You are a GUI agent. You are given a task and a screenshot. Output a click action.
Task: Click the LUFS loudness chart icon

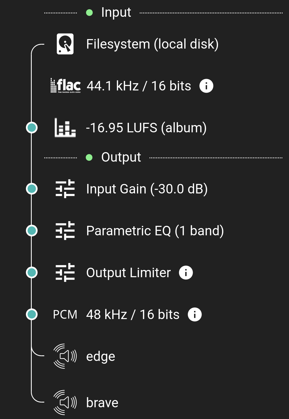[65, 128]
